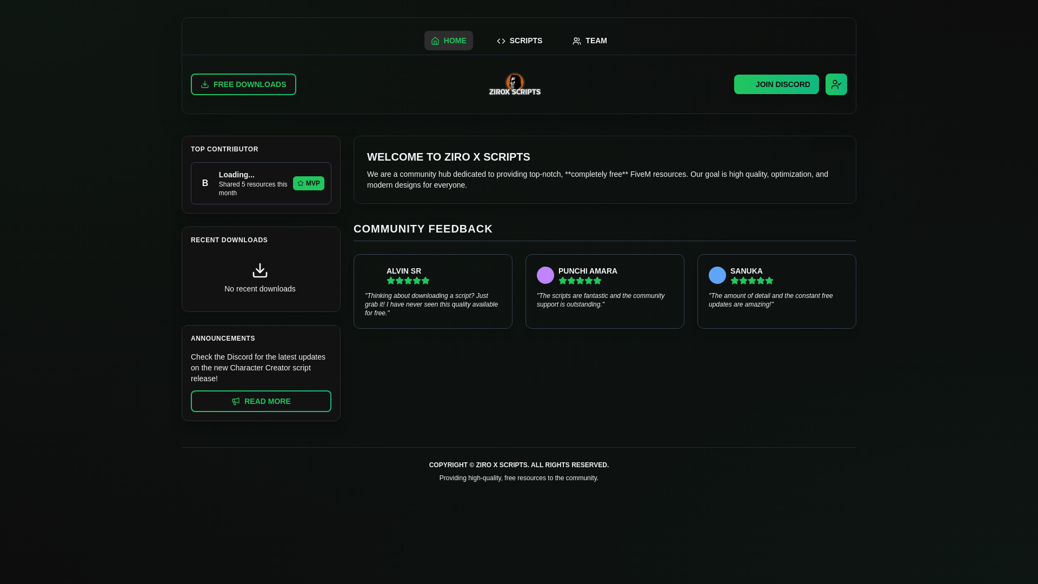Image resolution: width=1038 pixels, height=584 pixels.
Task: Open Read More announcement button
Action: click(x=261, y=401)
